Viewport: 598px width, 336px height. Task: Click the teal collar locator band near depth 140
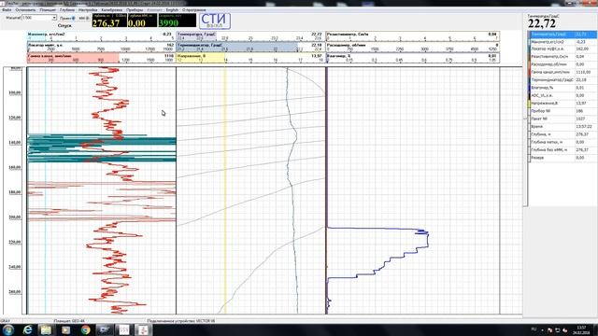tap(102, 142)
